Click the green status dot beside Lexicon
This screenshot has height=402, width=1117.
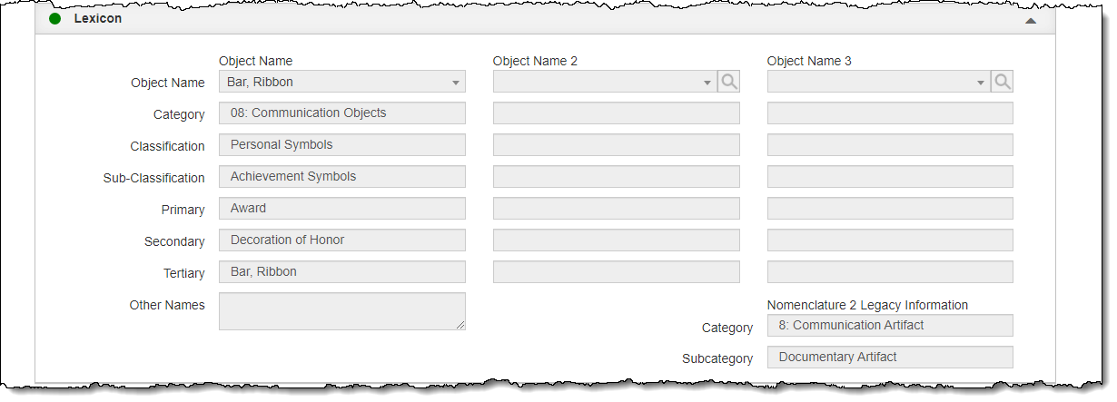tap(54, 18)
